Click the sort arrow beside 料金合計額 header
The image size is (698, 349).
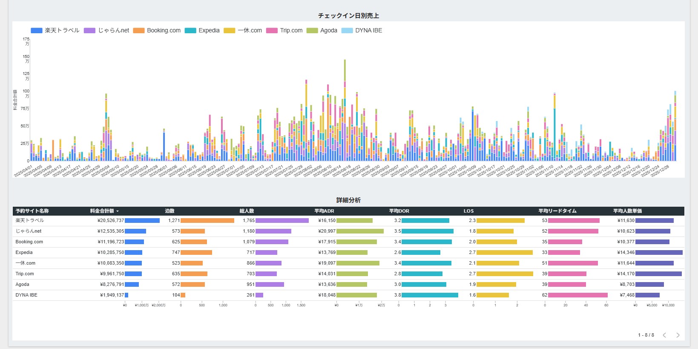coord(118,211)
